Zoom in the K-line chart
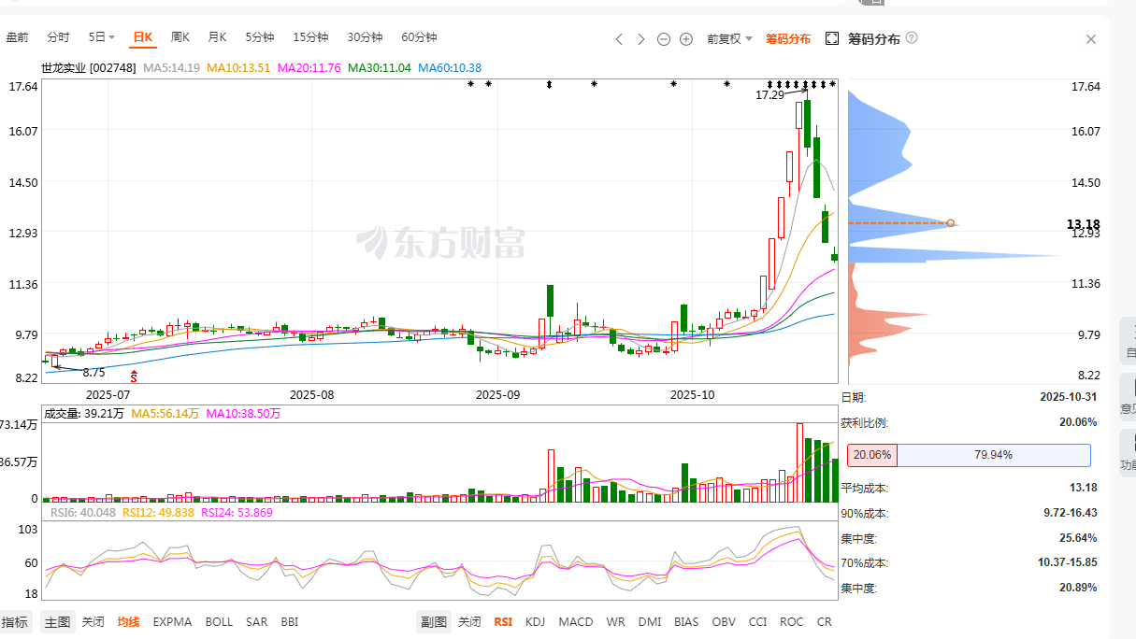Image resolution: width=1136 pixels, height=639 pixels. pyautogui.click(x=686, y=38)
